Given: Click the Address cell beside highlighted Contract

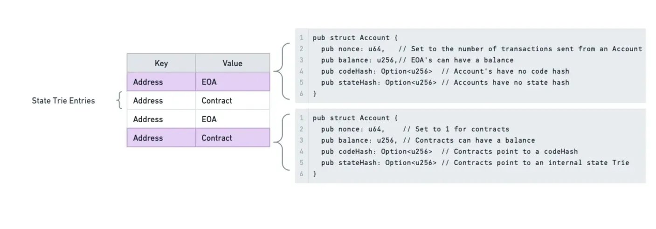Looking at the screenshot, I should point(161,138).
